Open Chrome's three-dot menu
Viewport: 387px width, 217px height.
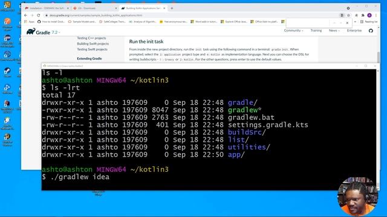(x=376, y=15)
